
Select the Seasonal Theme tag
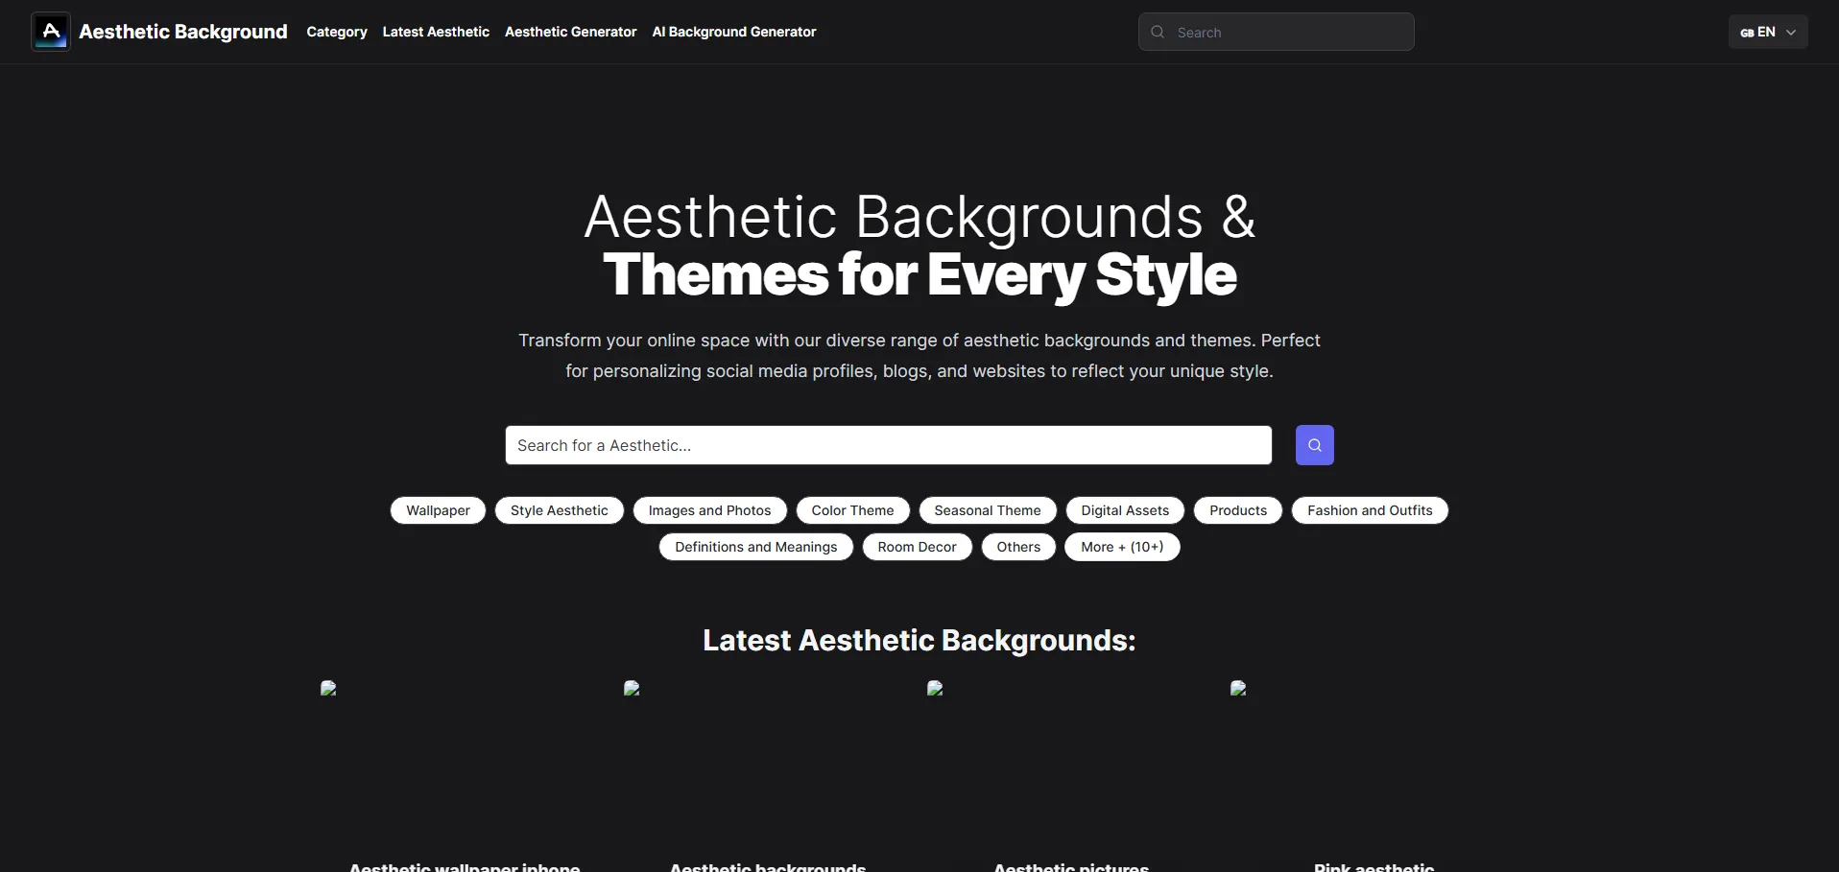987,510
